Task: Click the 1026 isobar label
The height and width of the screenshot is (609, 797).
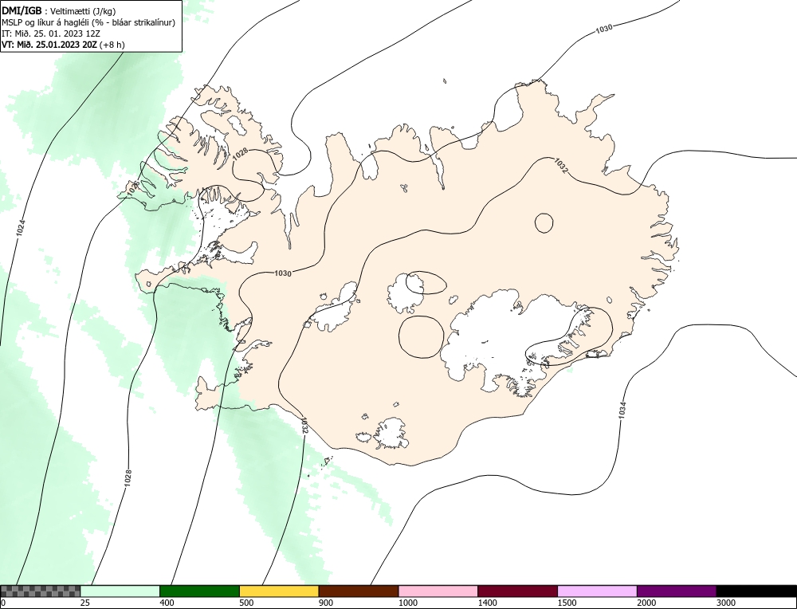Action: pos(133,189)
